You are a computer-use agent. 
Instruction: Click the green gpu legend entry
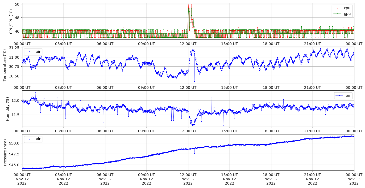pos(342,13)
